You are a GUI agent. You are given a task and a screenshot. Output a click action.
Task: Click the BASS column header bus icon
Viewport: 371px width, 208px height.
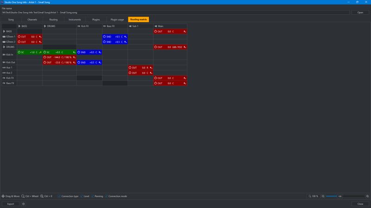19,26
